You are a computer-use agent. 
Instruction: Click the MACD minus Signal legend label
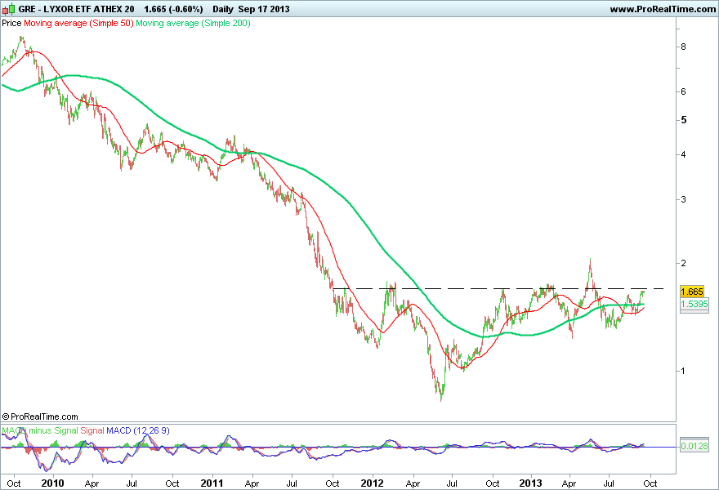[x=40, y=430]
